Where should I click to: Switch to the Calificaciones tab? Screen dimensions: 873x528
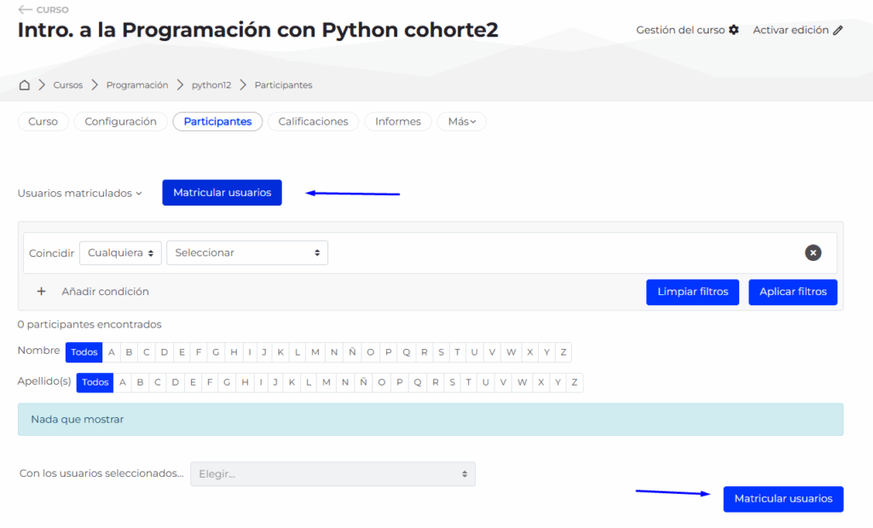click(313, 122)
